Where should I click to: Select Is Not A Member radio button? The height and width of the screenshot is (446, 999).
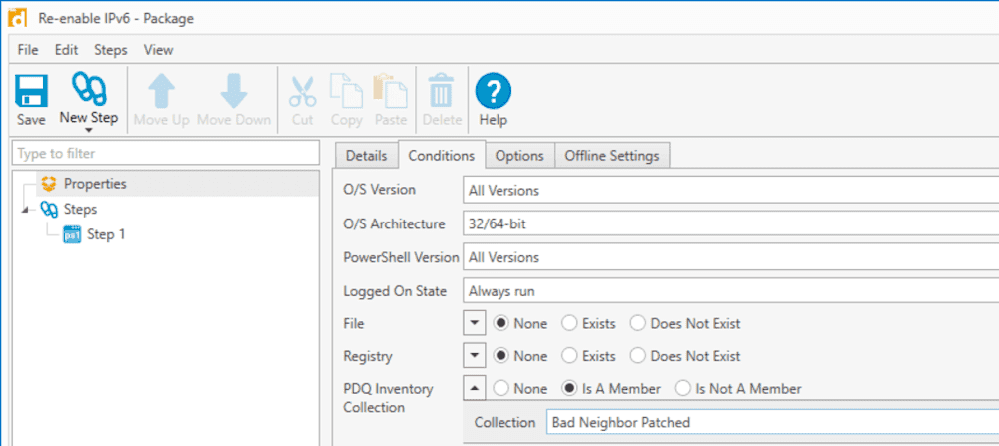pyautogui.click(x=682, y=388)
